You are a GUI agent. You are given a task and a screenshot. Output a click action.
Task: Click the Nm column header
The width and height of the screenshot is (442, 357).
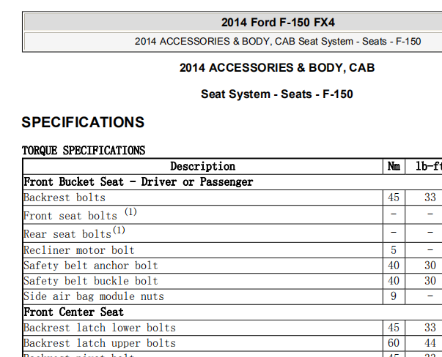(x=394, y=166)
